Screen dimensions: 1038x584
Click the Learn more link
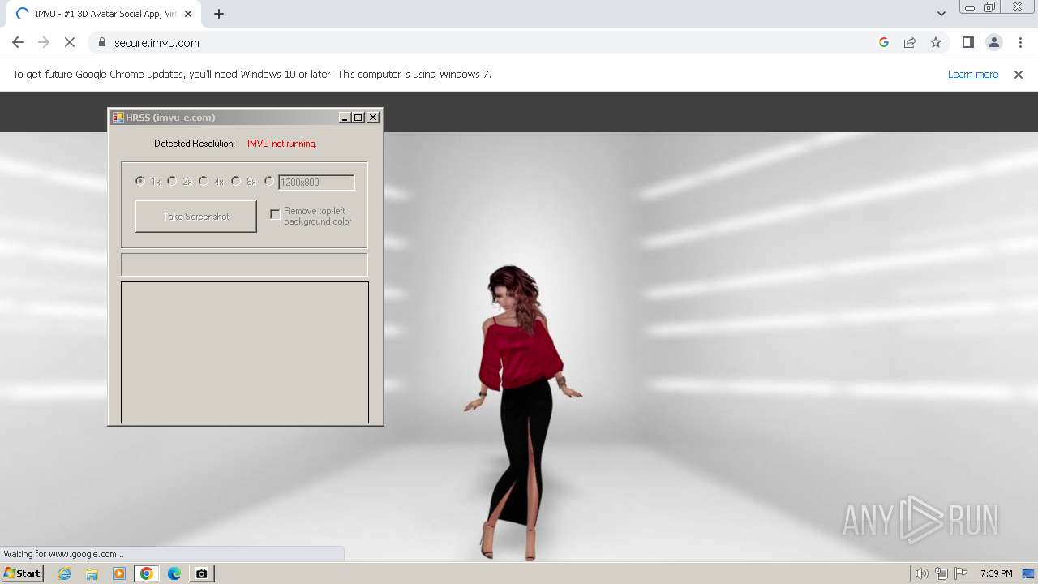973,75
